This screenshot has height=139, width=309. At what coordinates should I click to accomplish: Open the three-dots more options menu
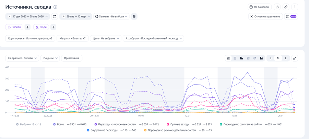click(x=295, y=7)
